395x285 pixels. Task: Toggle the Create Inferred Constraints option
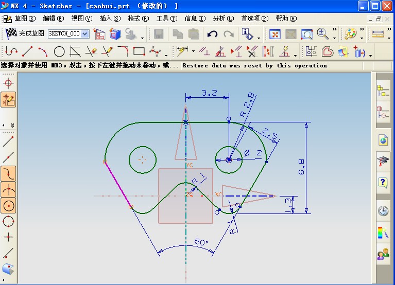point(8,100)
